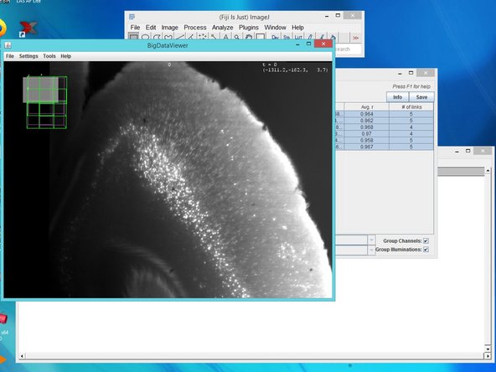Open ImageJ Process menu

[195, 28]
